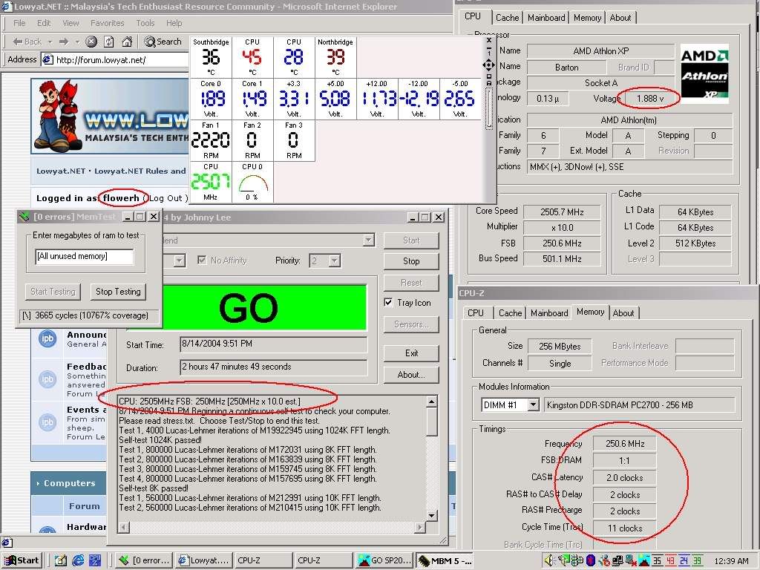This screenshot has width=760, height=570.
Task: Open the Edit menu in Internet Explorer
Action: [x=44, y=23]
